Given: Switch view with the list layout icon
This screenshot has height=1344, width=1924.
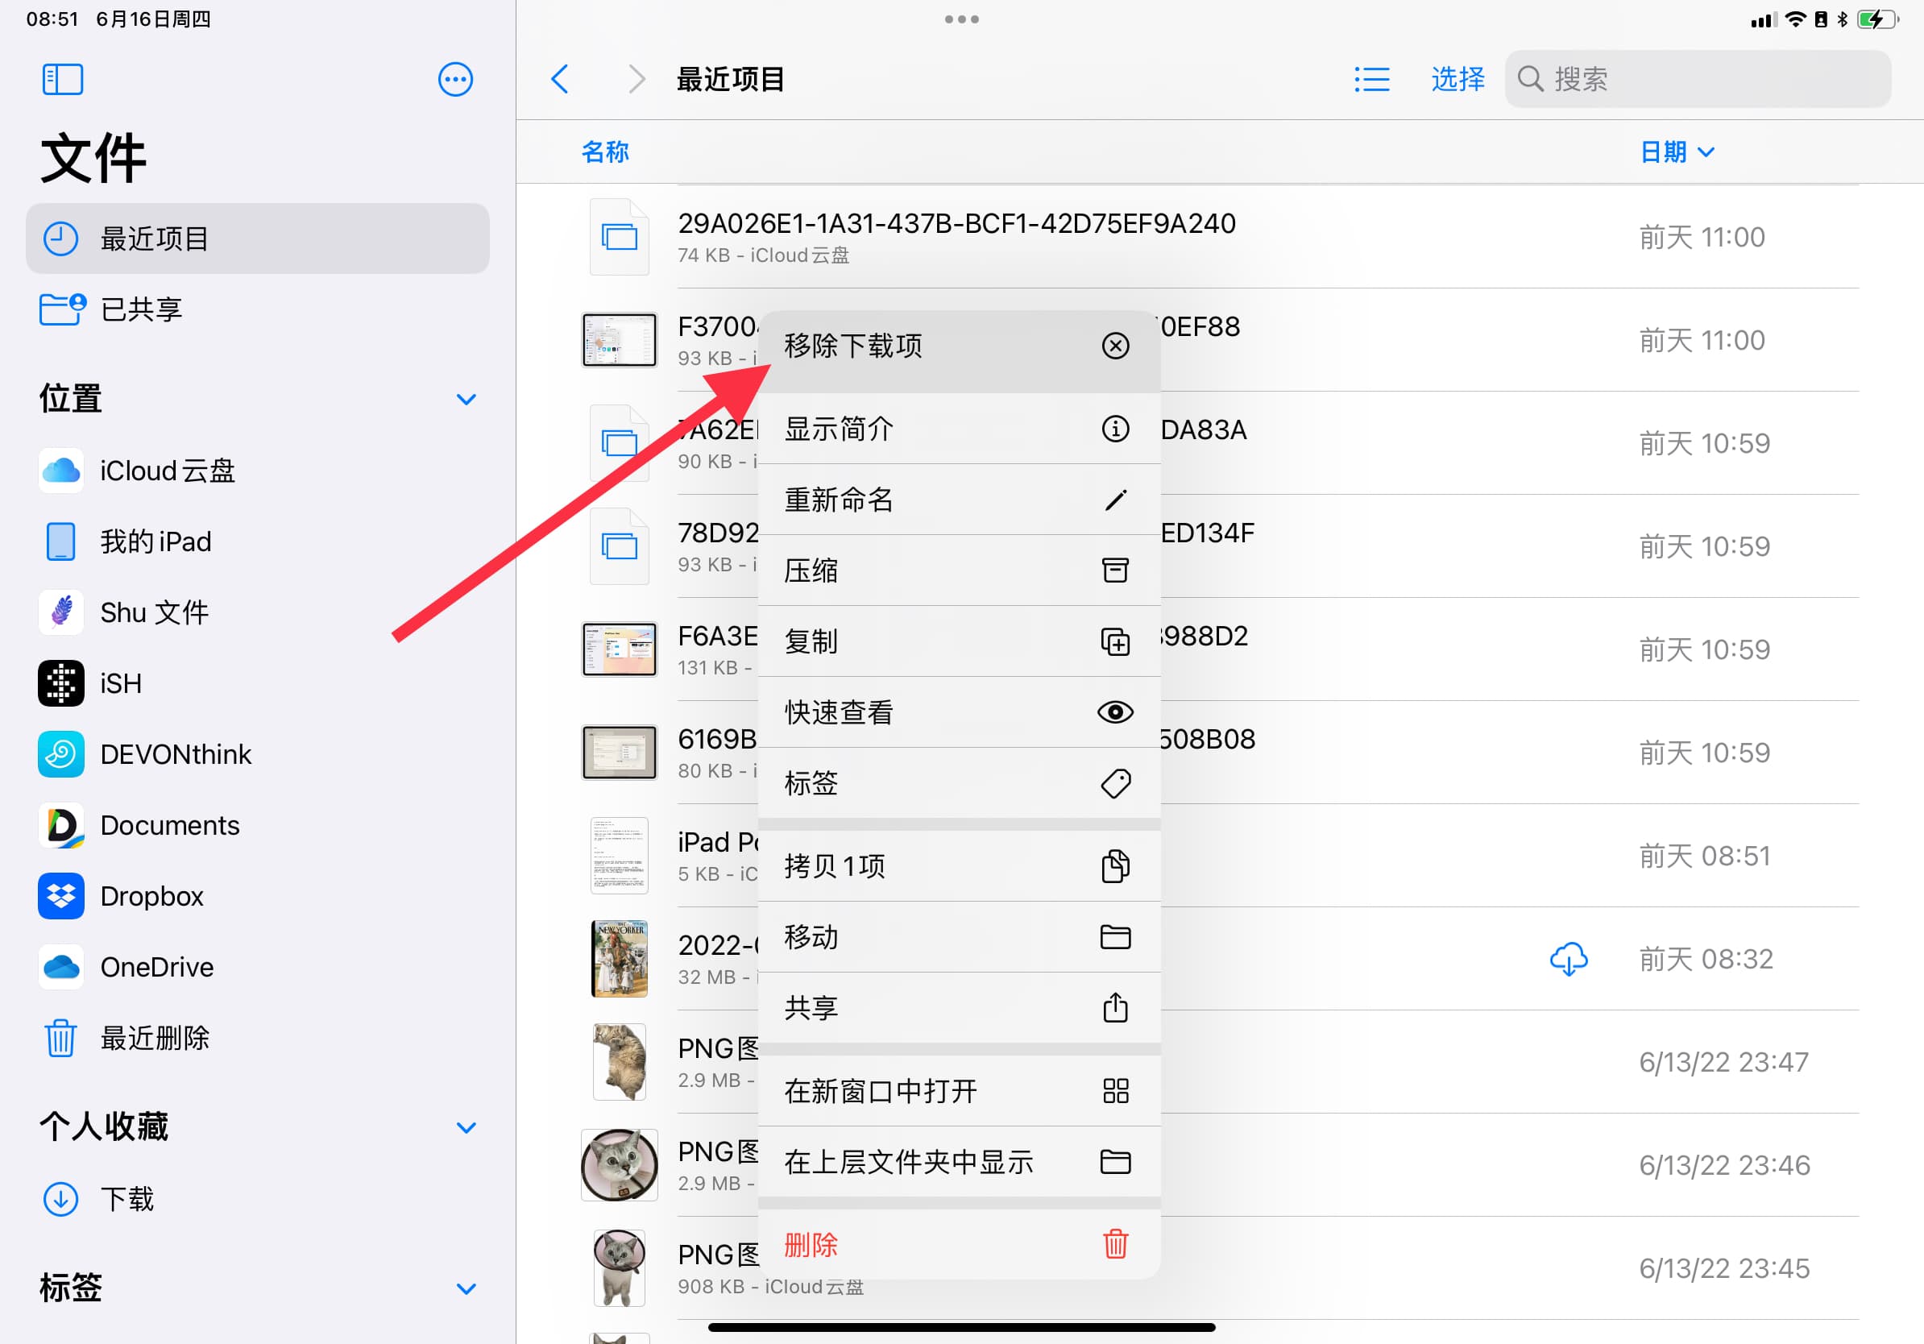Looking at the screenshot, I should click(1372, 80).
